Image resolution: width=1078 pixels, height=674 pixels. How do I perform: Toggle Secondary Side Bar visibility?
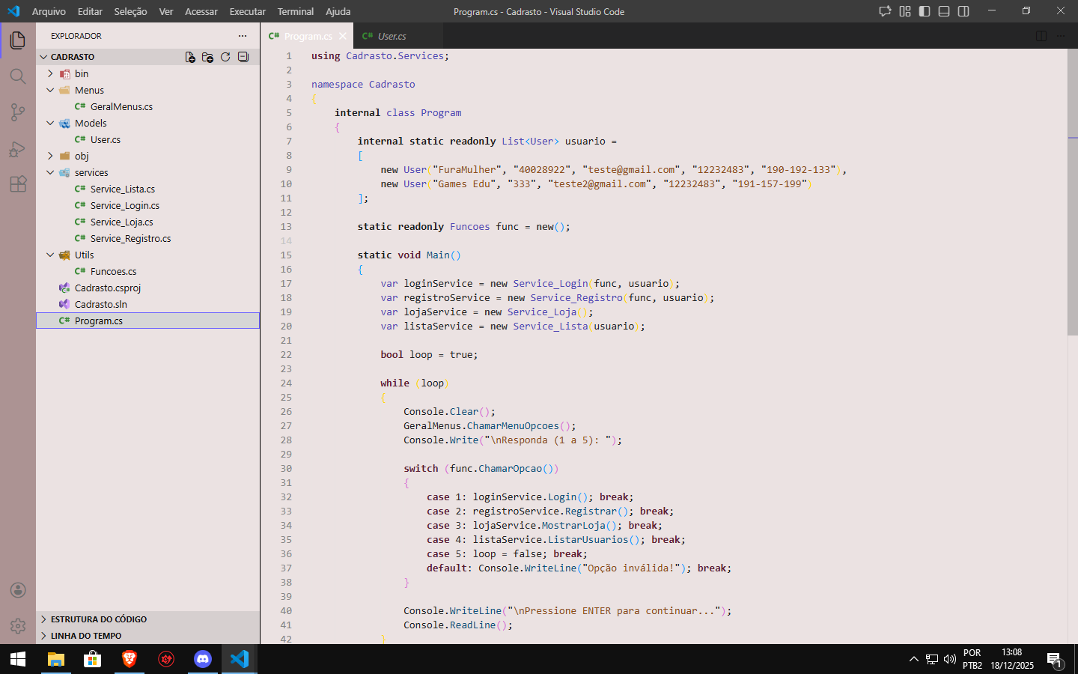pyautogui.click(x=963, y=11)
